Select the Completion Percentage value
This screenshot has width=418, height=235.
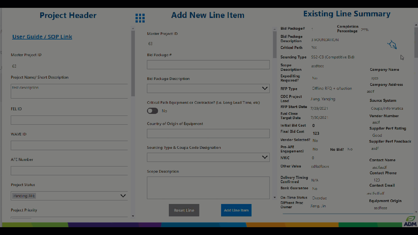pyautogui.click(x=364, y=30)
